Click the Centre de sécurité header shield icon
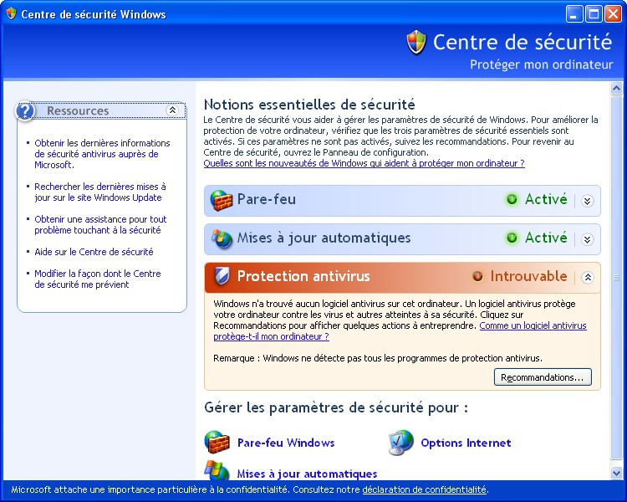The image size is (627, 502). coord(416,42)
